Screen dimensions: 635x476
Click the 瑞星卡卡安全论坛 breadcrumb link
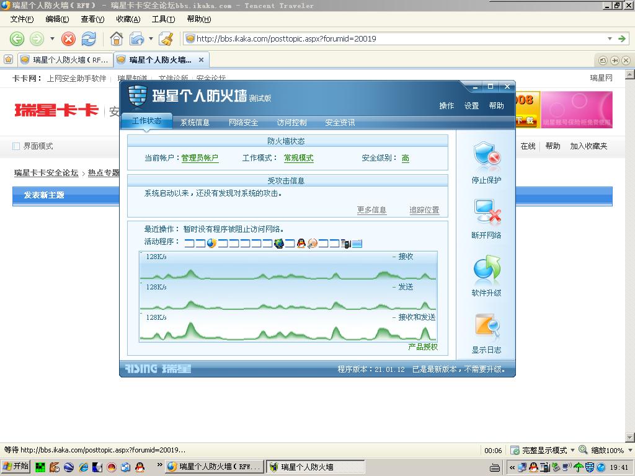click(46, 173)
